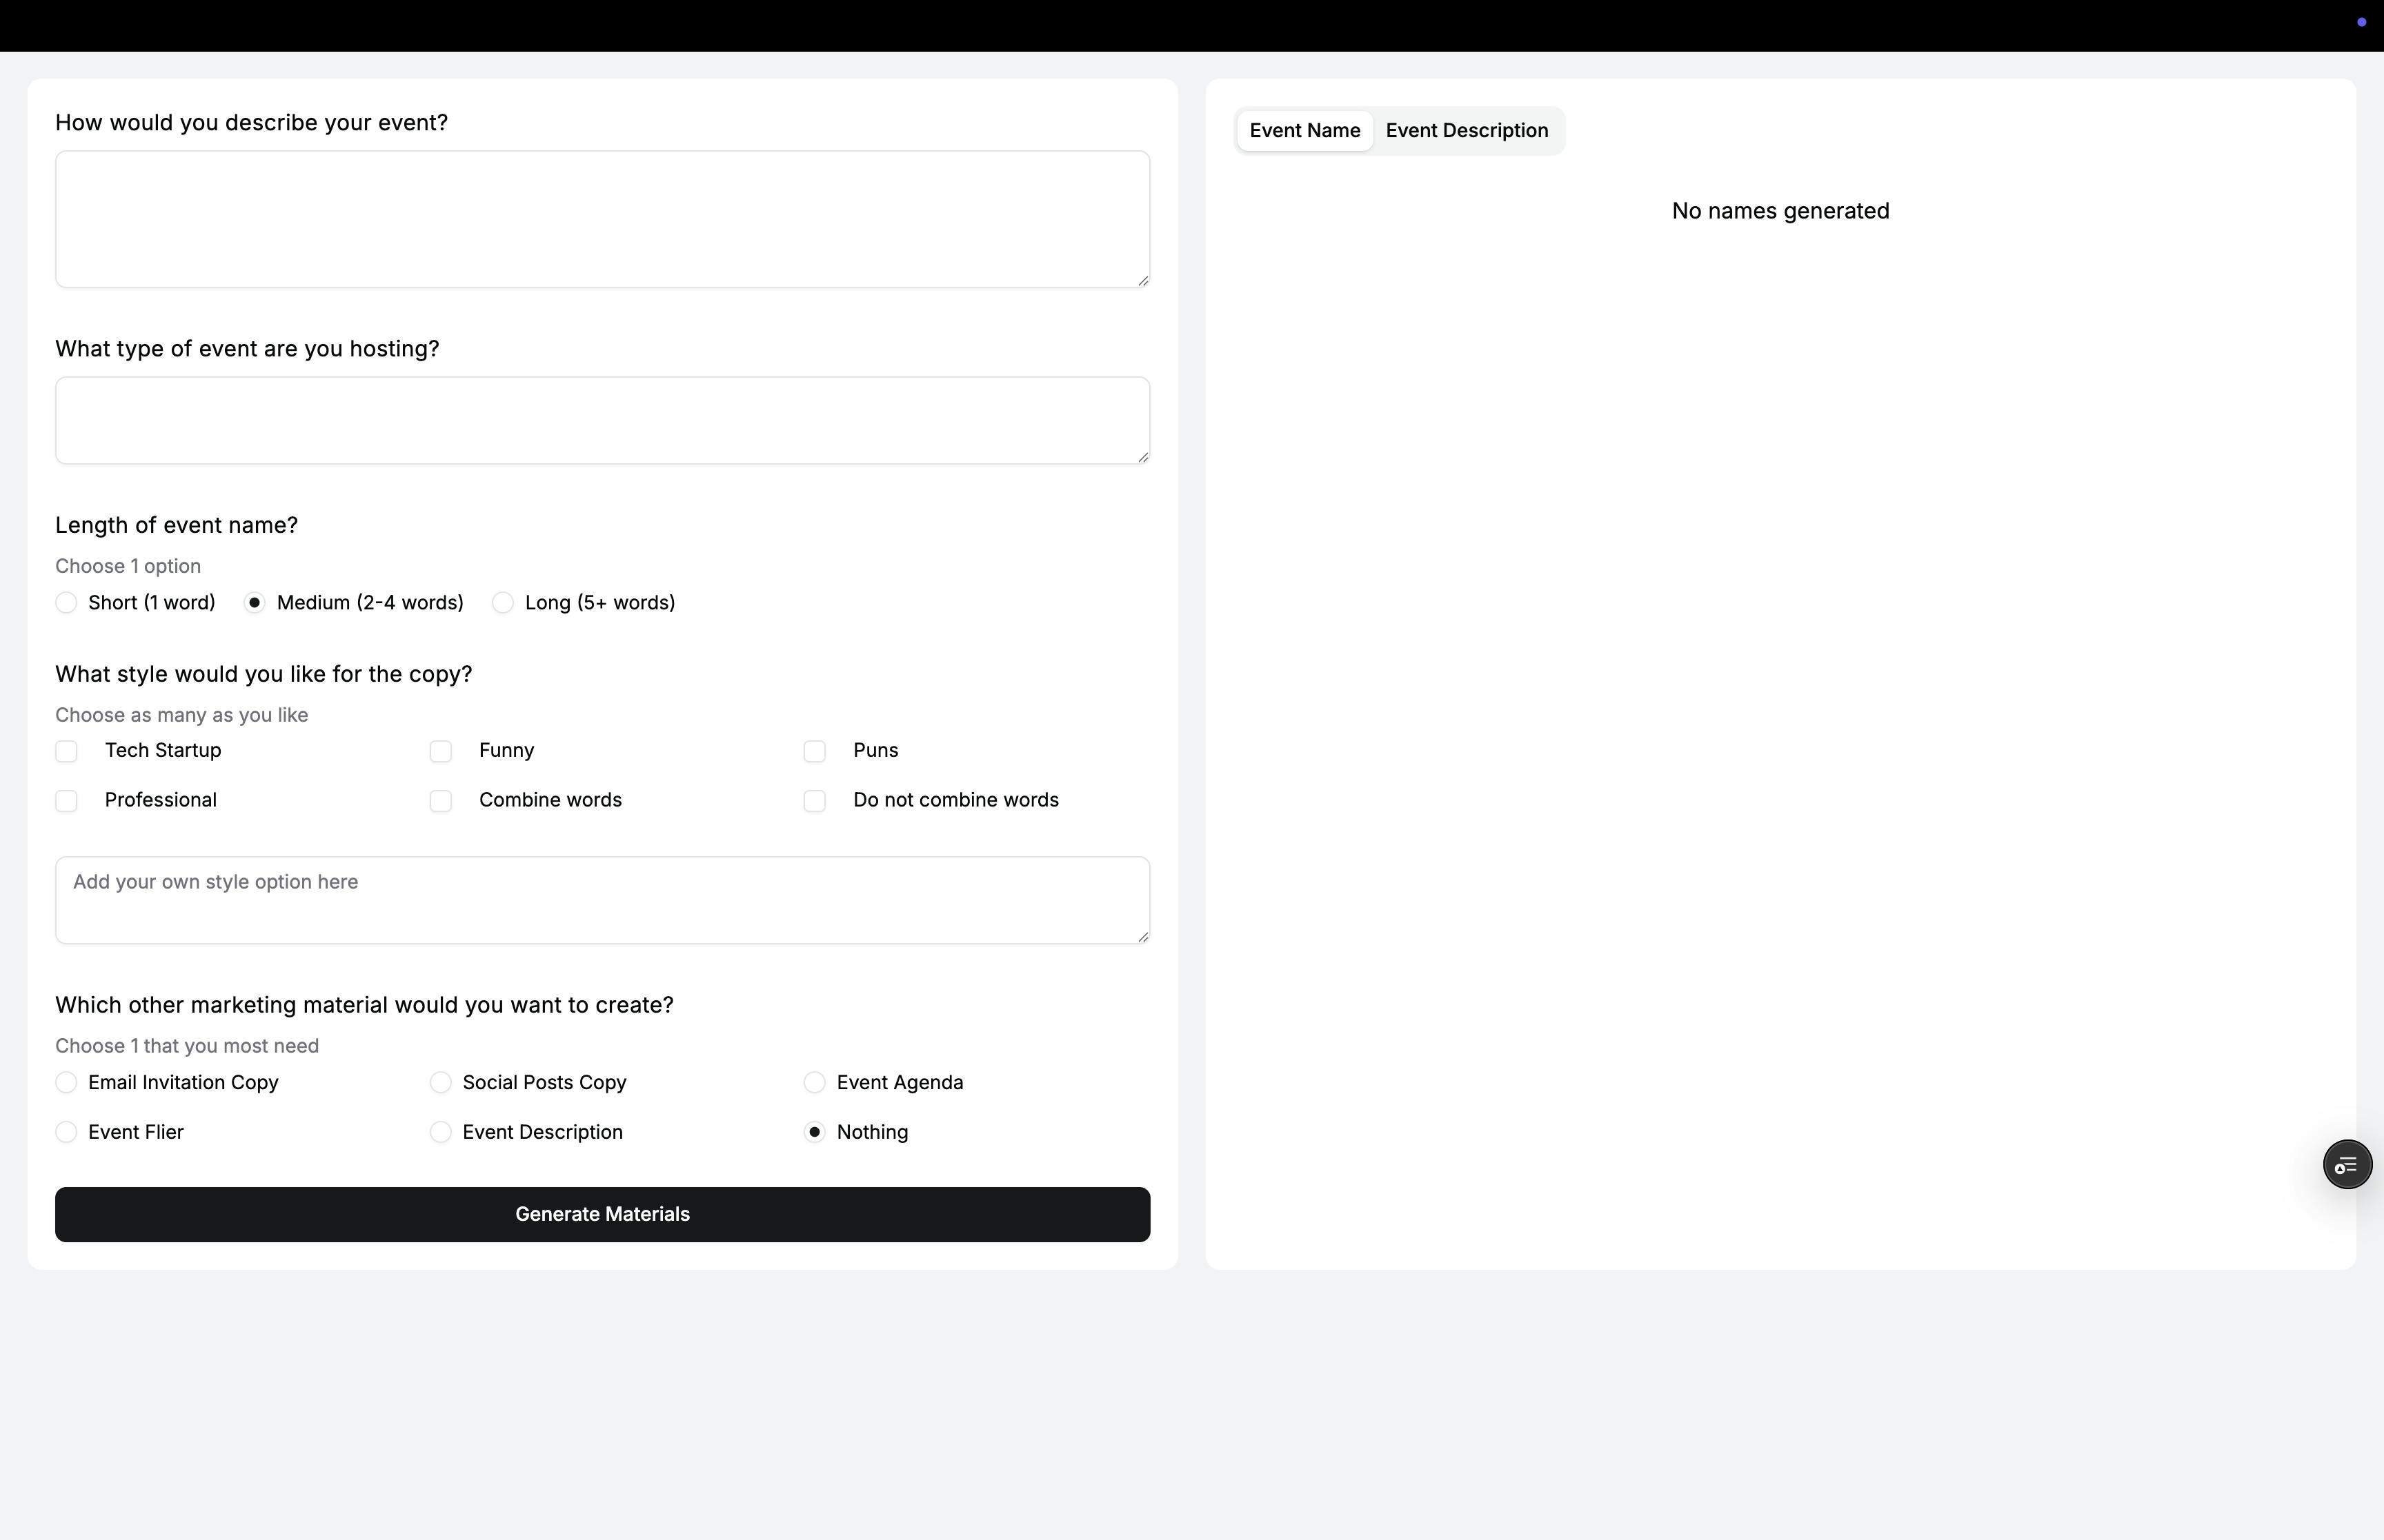The height and width of the screenshot is (1540, 2384).
Task: Click 'Length of event name?' heading
Action: click(176, 525)
